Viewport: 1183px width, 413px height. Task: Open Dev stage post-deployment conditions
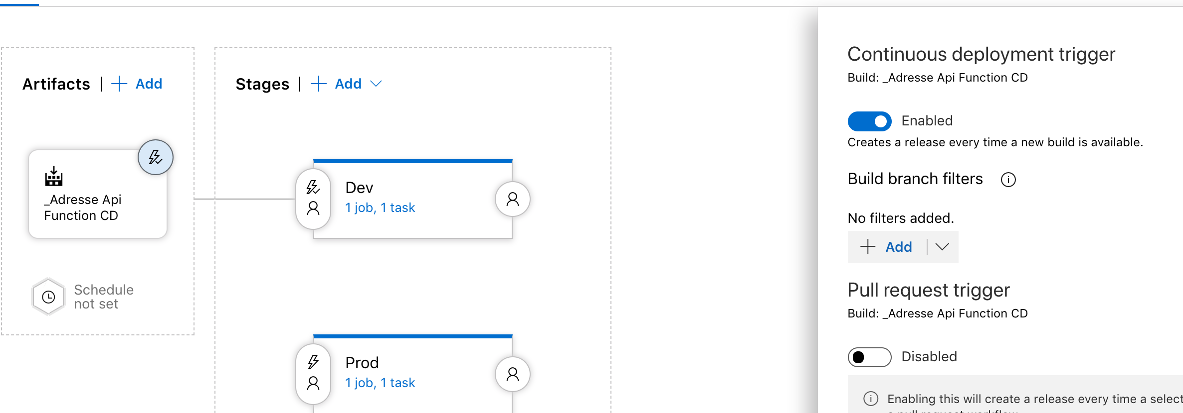(512, 199)
